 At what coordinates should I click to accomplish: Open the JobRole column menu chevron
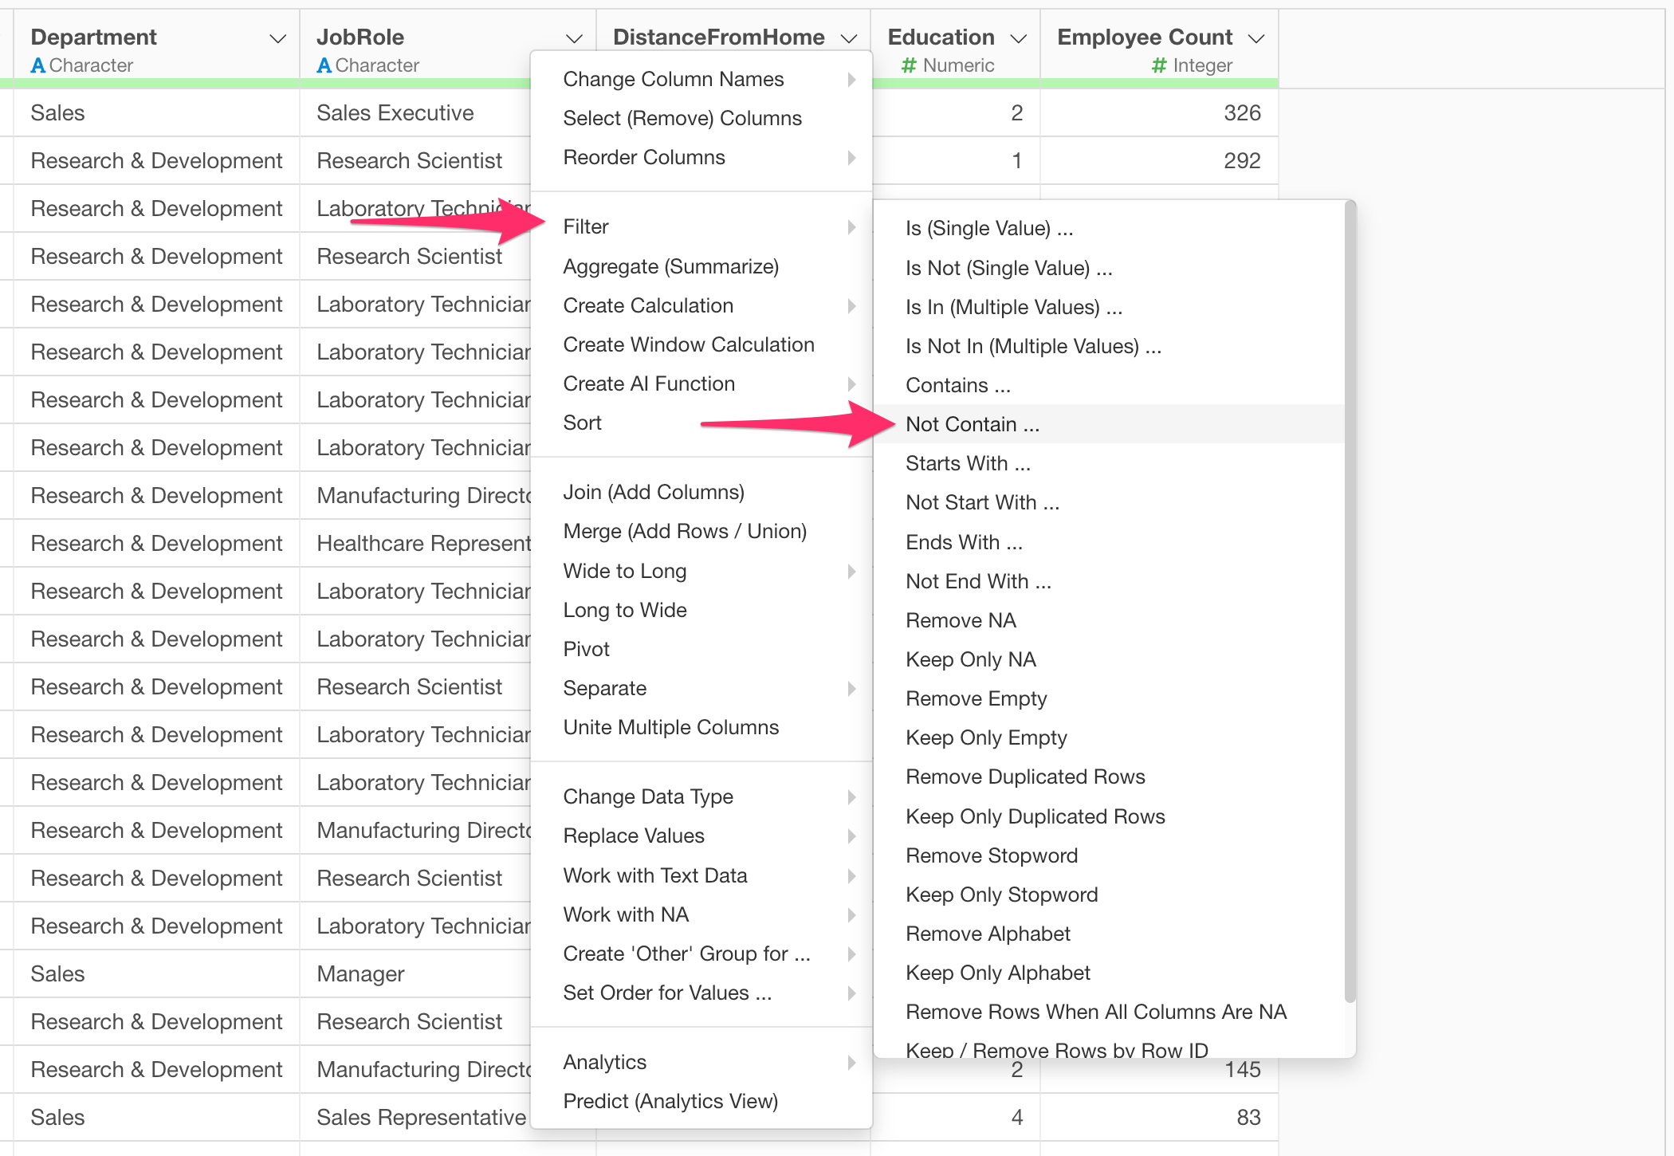pyautogui.click(x=574, y=38)
